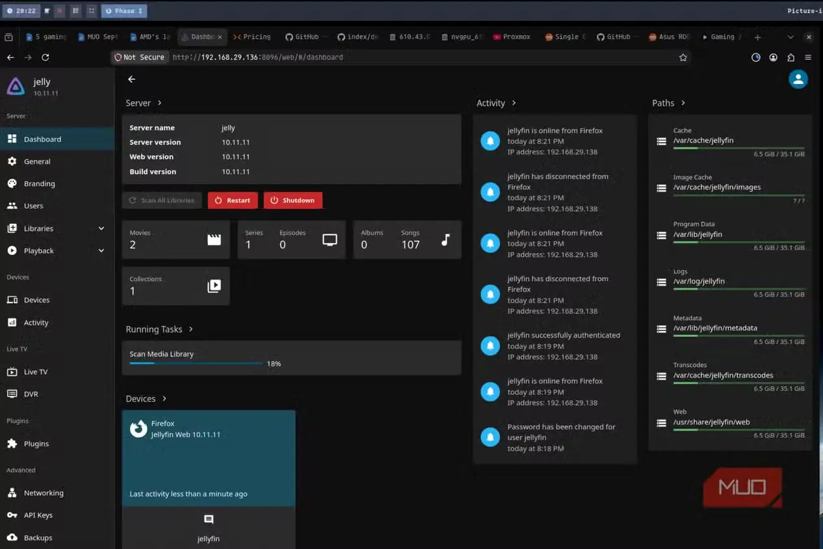Click the Phase I button in the top bar
Image resolution: width=823 pixels, height=549 pixels.
point(124,10)
